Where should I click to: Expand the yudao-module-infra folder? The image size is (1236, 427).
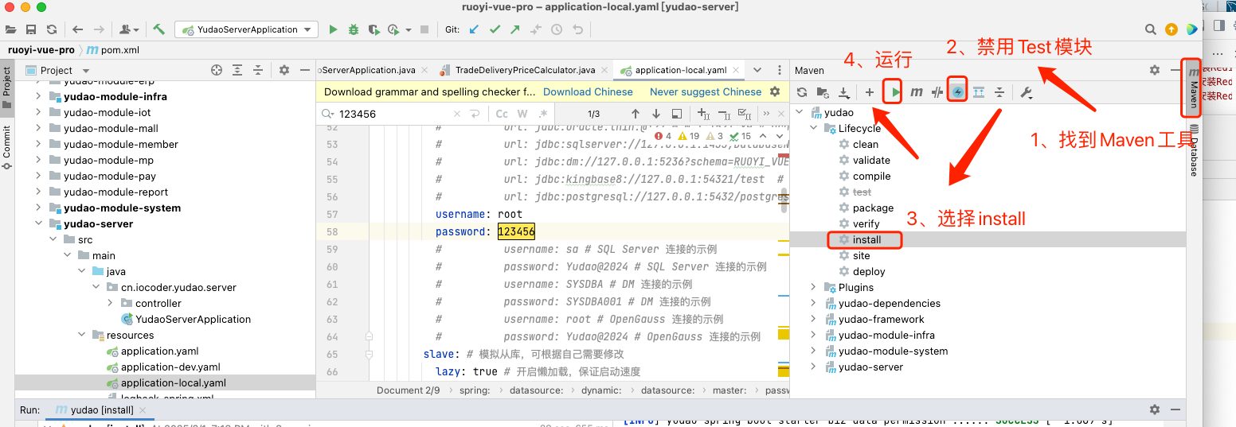coord(37,96)
